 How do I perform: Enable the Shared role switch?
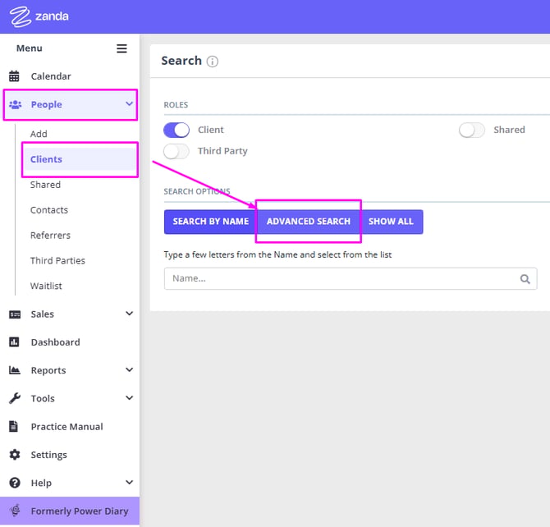coord(472,130)
